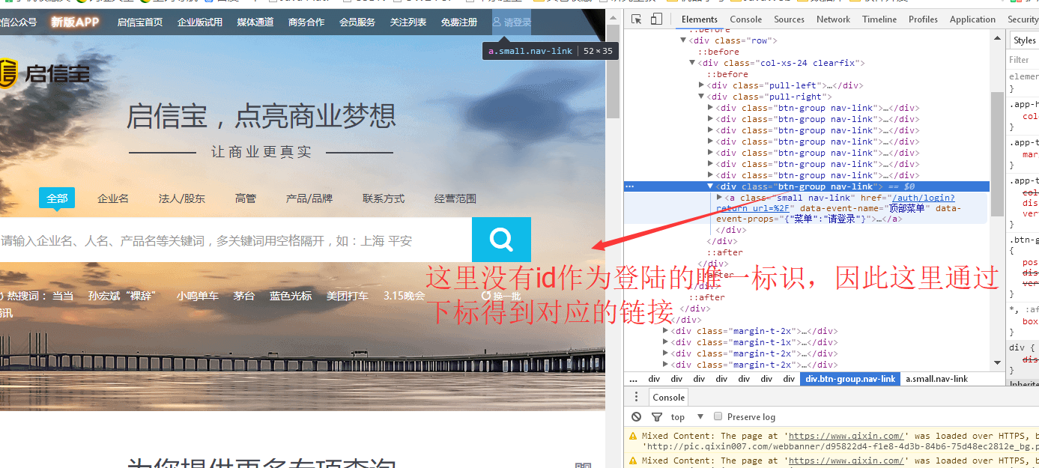Image resolution: width=1039 pixels, height=468 pixels.
Task: Enable the Preserve log checkbox
Action: point(718,416)
